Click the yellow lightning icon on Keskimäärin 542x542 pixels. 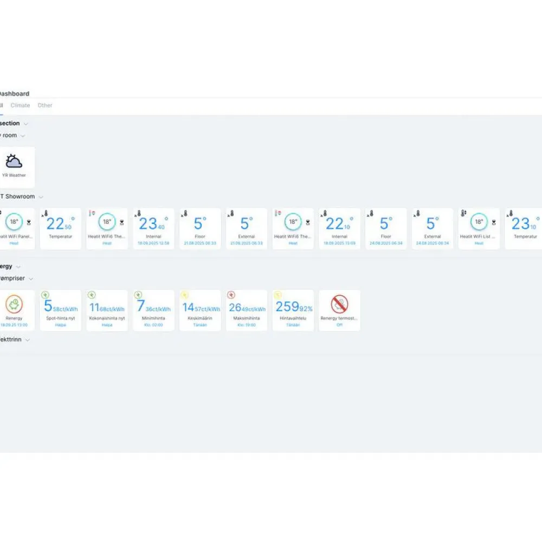pos(185,295)
